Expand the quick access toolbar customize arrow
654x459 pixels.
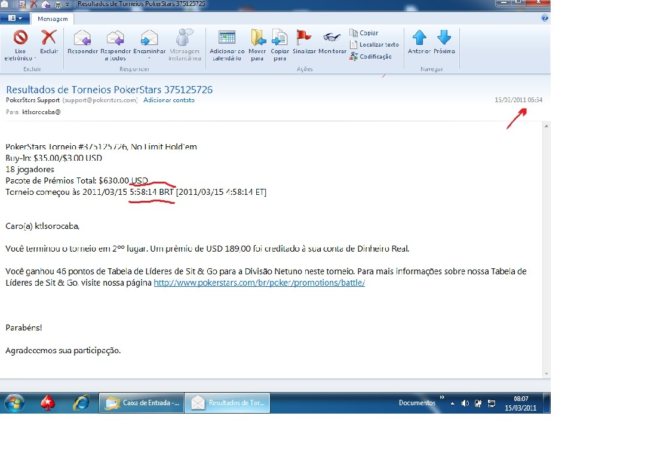pyautogui.click(x=67, y=5)
